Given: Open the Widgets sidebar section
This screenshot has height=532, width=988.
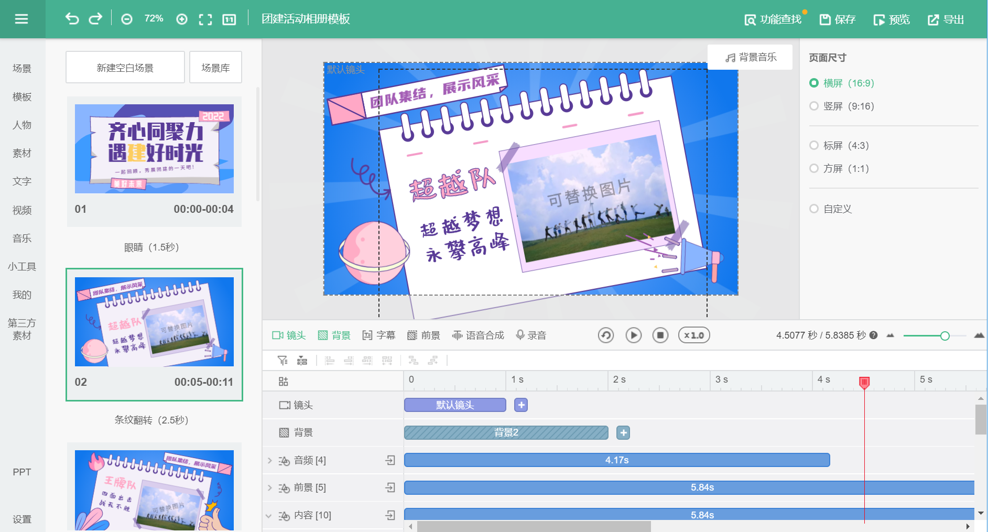Looking at the screenshot, I should tap(22, 267).
